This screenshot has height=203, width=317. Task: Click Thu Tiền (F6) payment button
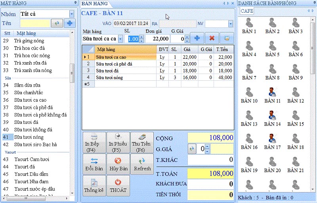pos(141,142)
